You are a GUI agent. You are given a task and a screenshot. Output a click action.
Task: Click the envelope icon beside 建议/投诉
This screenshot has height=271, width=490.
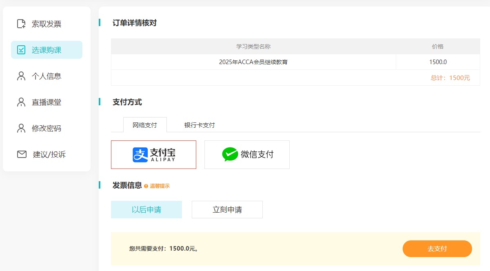(x=22, y=154)
